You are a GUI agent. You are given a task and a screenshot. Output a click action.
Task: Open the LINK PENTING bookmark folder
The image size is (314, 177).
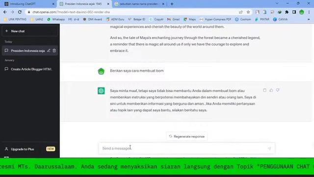[x=15, y=19]
